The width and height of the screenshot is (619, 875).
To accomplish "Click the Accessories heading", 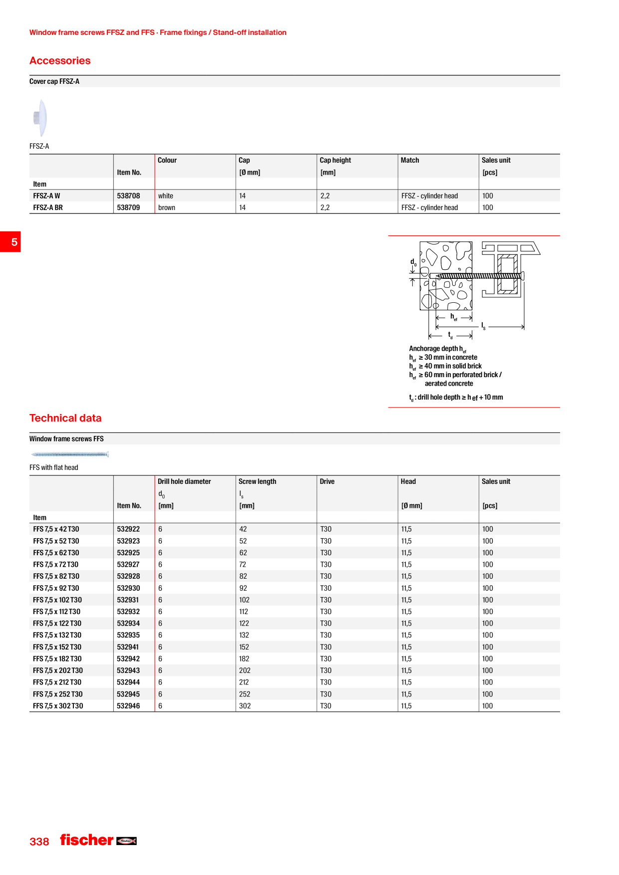I will [x=60, y=61].
